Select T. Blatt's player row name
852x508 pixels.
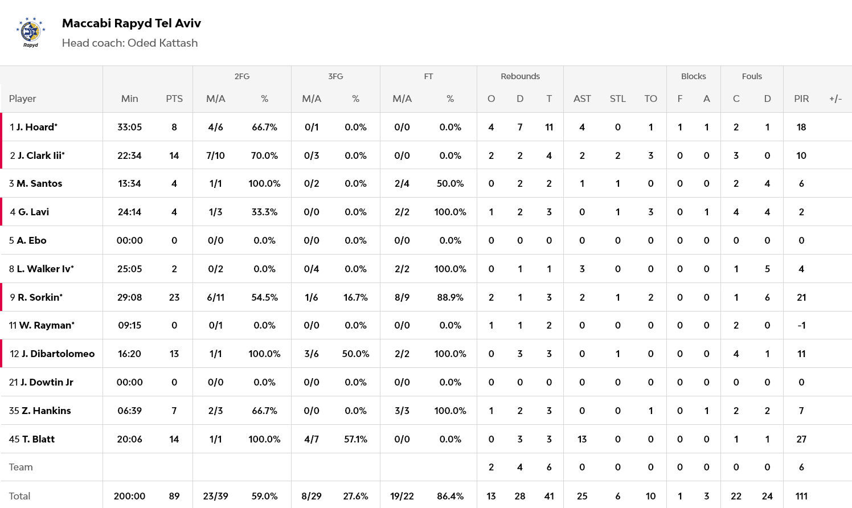coord(38,439)
